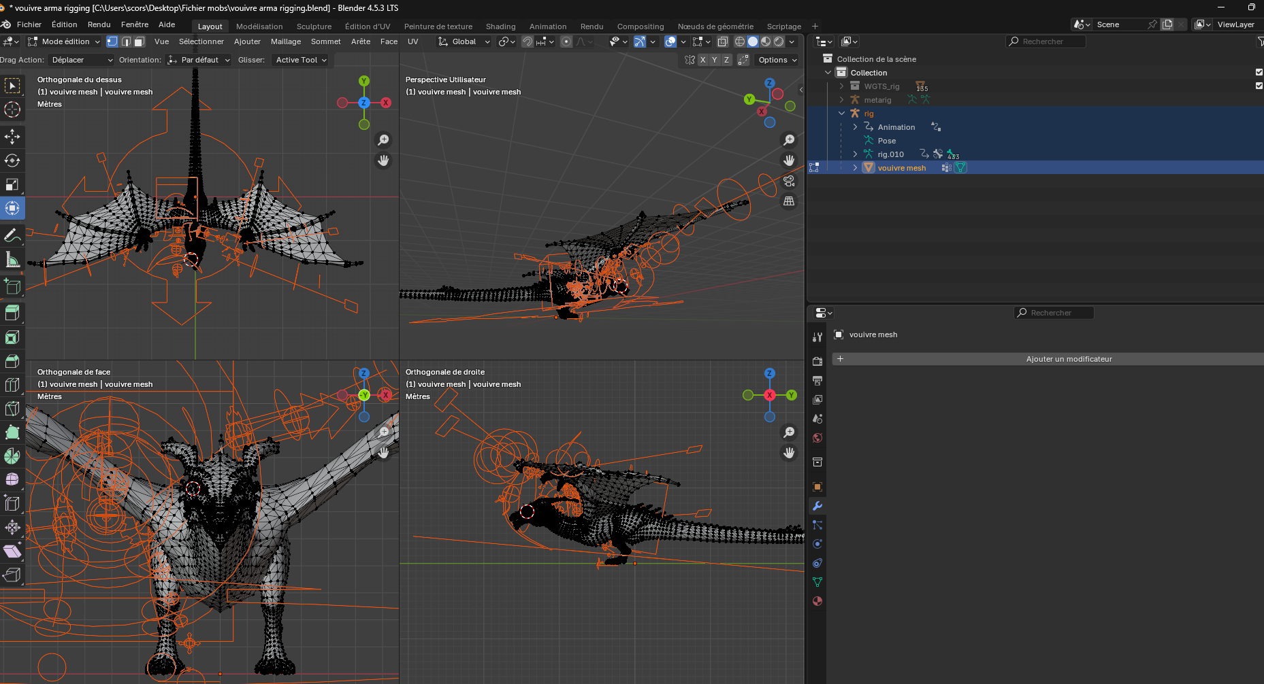Click Ajouter un modificateur button

[1048, 359]
